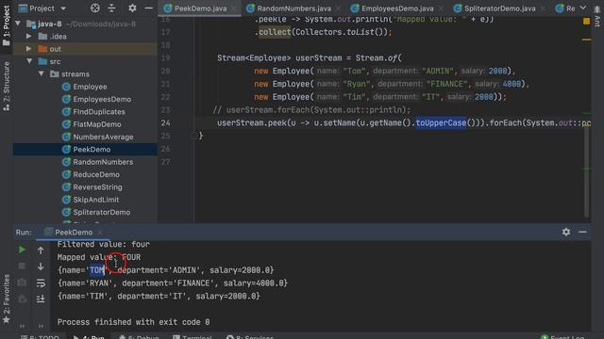
Task: Click line number 24 in gutter
Action: 165,123
